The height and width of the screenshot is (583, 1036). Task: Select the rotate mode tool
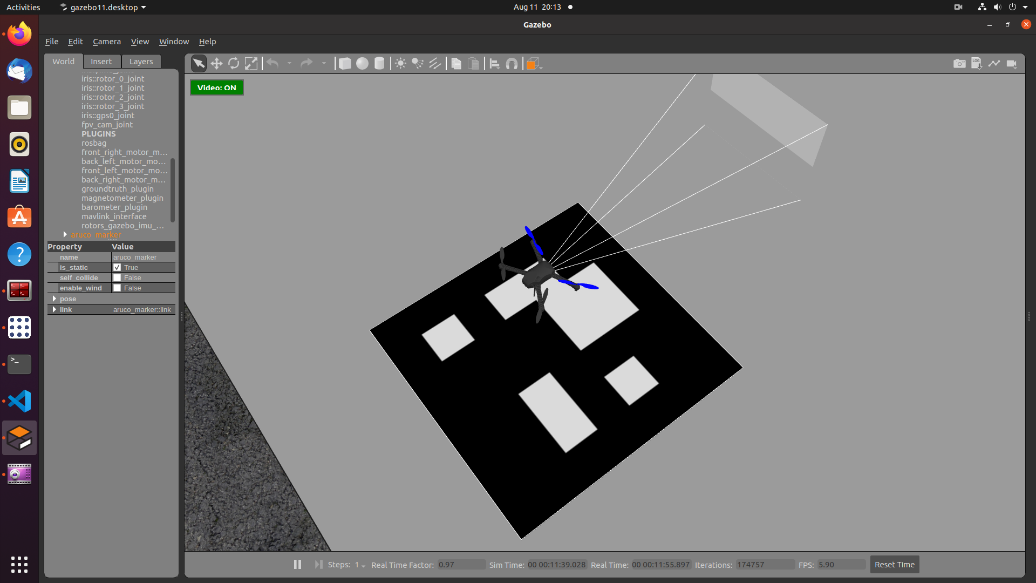click(x=234, y=64)
